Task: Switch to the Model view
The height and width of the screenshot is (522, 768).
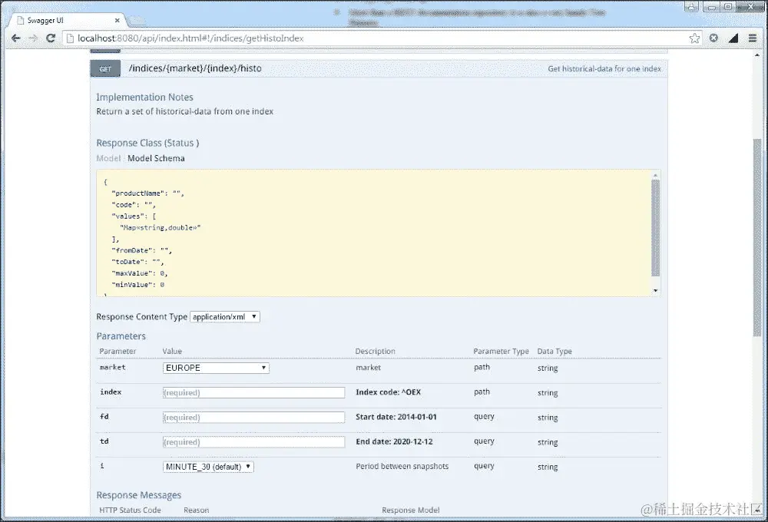Action: [108, 158]
